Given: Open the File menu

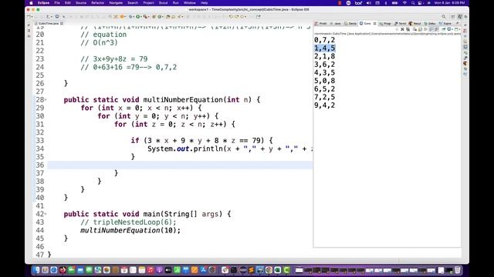Looking at the screenshot, I should 56,3.
